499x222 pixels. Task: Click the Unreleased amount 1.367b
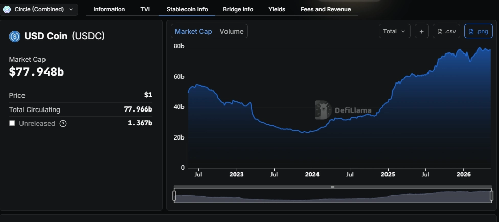coord(140,123)
